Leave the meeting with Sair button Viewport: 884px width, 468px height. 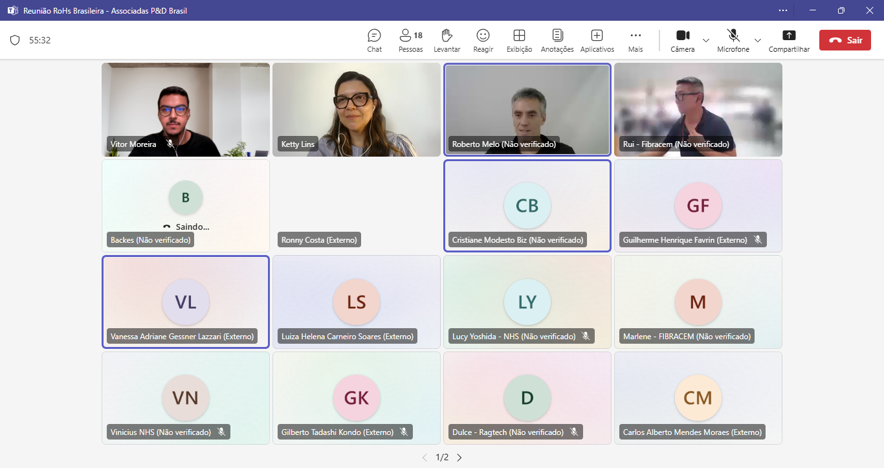pos(845,40)
